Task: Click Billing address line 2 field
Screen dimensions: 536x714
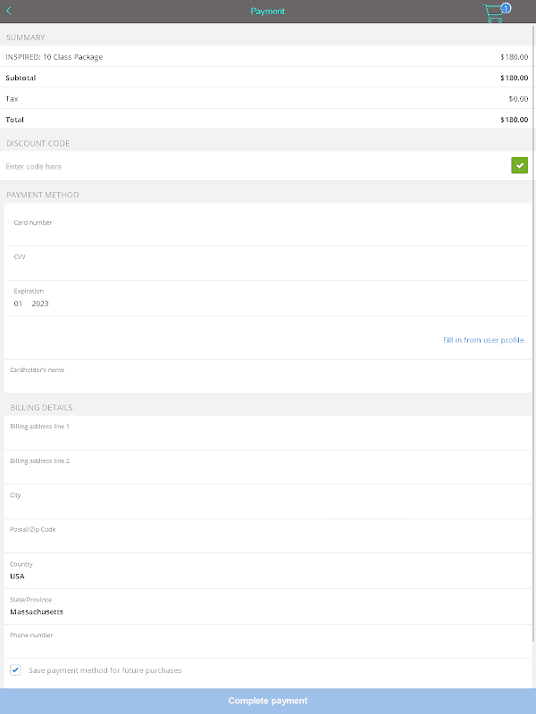Action: (268, 472)
